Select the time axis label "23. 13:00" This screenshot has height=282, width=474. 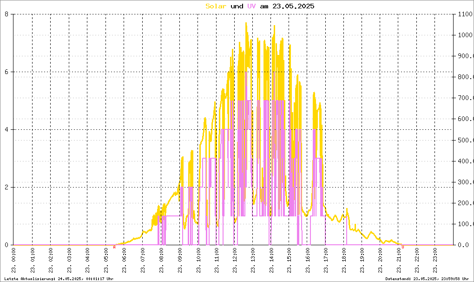(x=252, y=261)
